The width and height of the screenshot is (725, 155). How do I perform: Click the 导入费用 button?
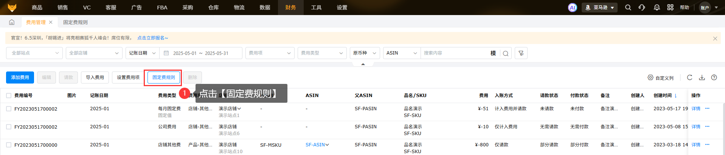95,77
